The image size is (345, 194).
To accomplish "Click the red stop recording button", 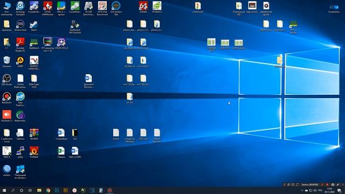I will 327,184.
